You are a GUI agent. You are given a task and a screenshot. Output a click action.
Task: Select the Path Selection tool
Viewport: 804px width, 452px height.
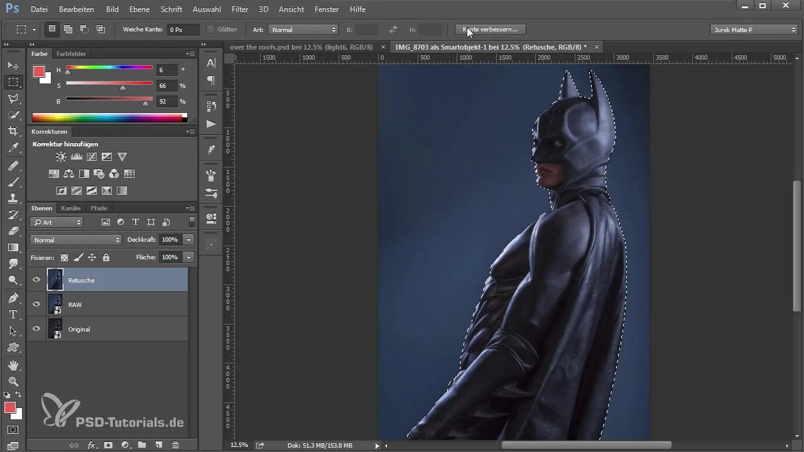coord(13,331)
